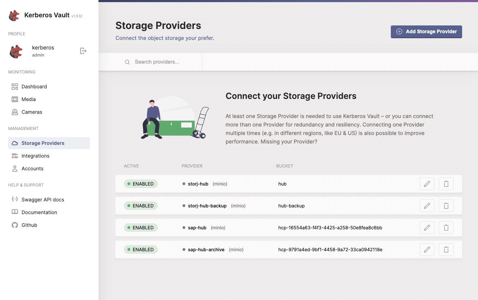Select the Media sidebar icon
The height and width of the screenshot is (300, 478).
click(x=14, y=99)
